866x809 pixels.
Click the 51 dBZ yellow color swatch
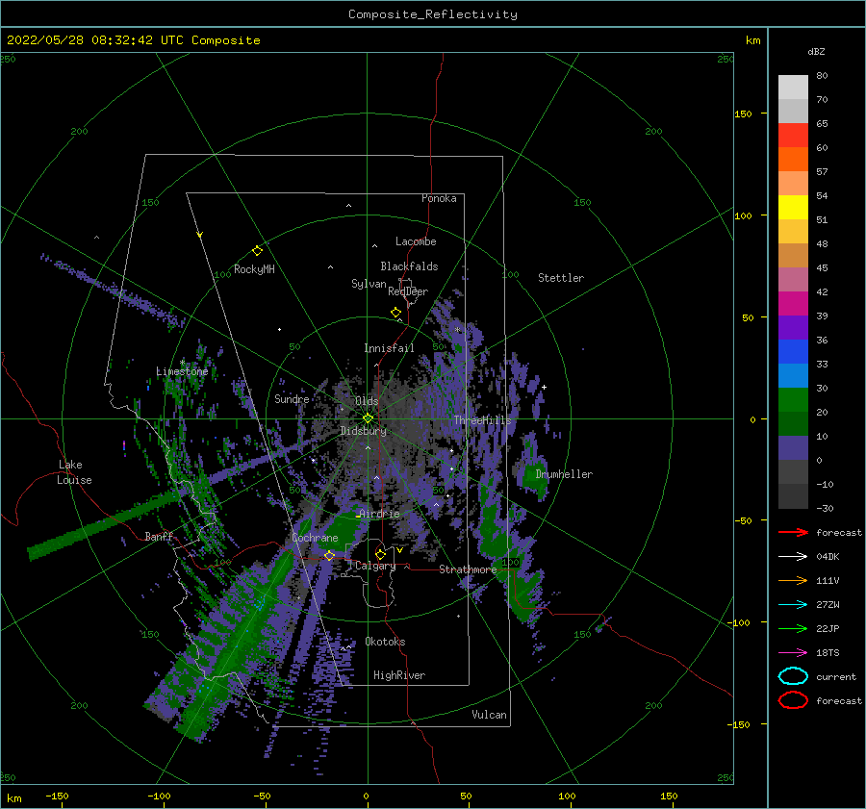pos(793,207)
